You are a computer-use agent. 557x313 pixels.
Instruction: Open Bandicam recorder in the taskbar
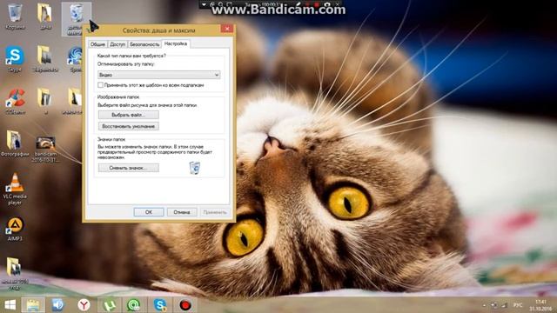185,305
